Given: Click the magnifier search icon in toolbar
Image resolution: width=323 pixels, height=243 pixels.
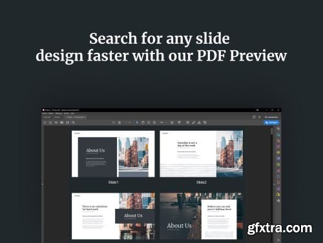Looking at the screenshot, I should coord(73,122).
